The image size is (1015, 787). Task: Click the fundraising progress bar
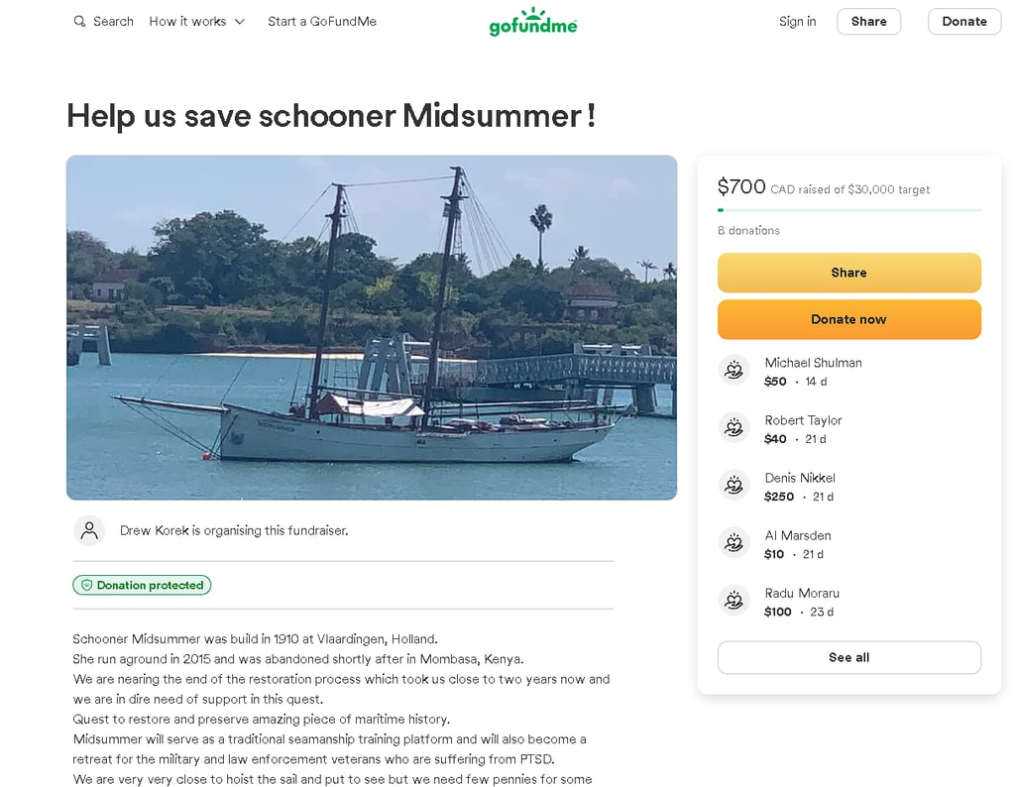tap(848, 210)
